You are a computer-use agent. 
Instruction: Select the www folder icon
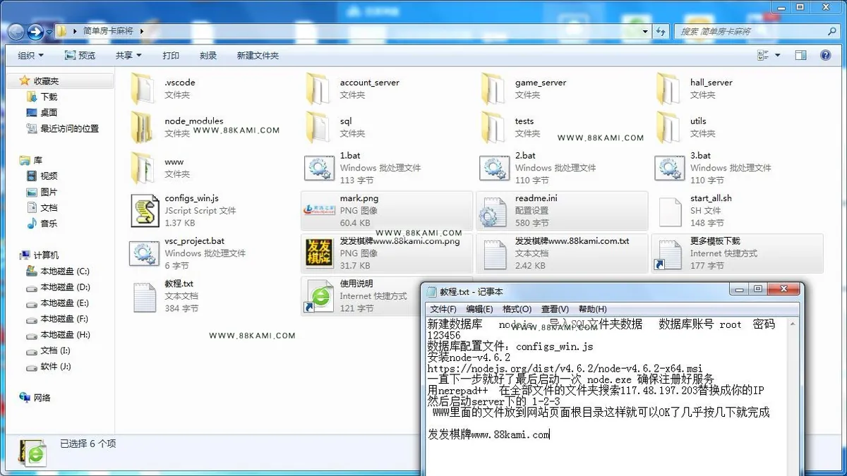pyautogui.click(x=143, y=168)
